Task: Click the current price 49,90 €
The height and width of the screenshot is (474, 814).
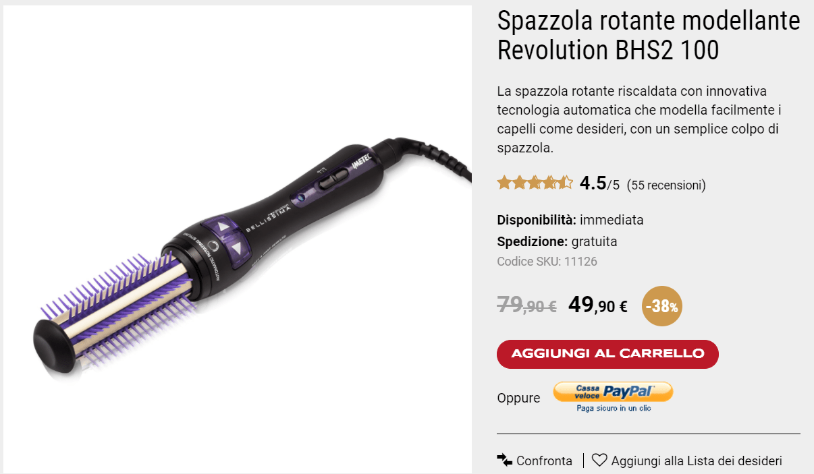Action: tap(597, 305)
